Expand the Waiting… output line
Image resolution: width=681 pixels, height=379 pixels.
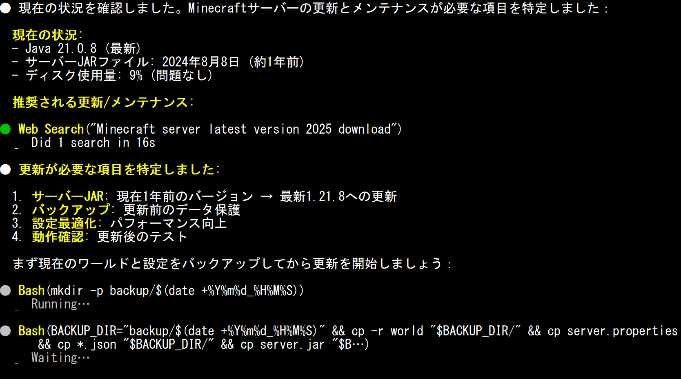click(60, 358)
